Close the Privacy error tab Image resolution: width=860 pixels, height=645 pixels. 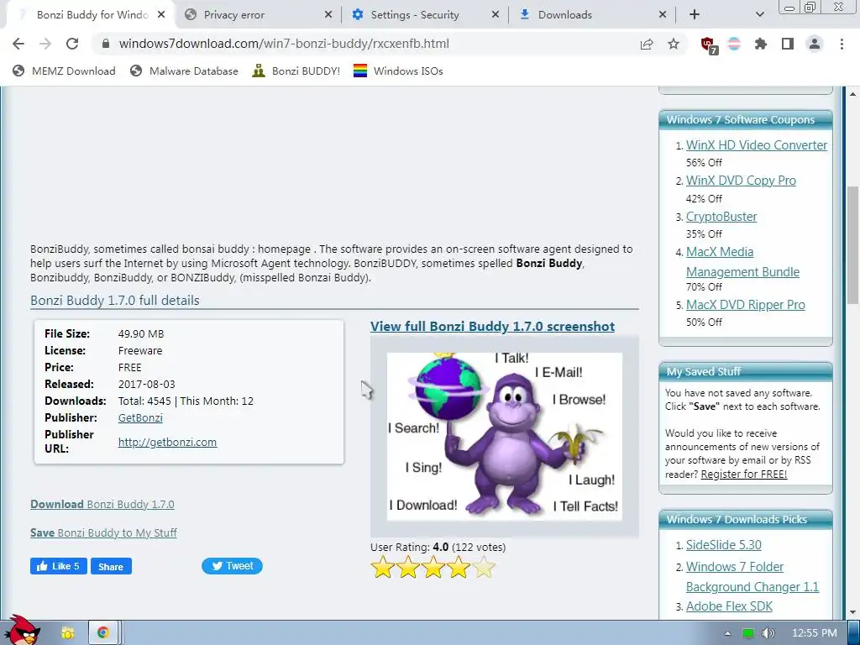pos(328,15)
